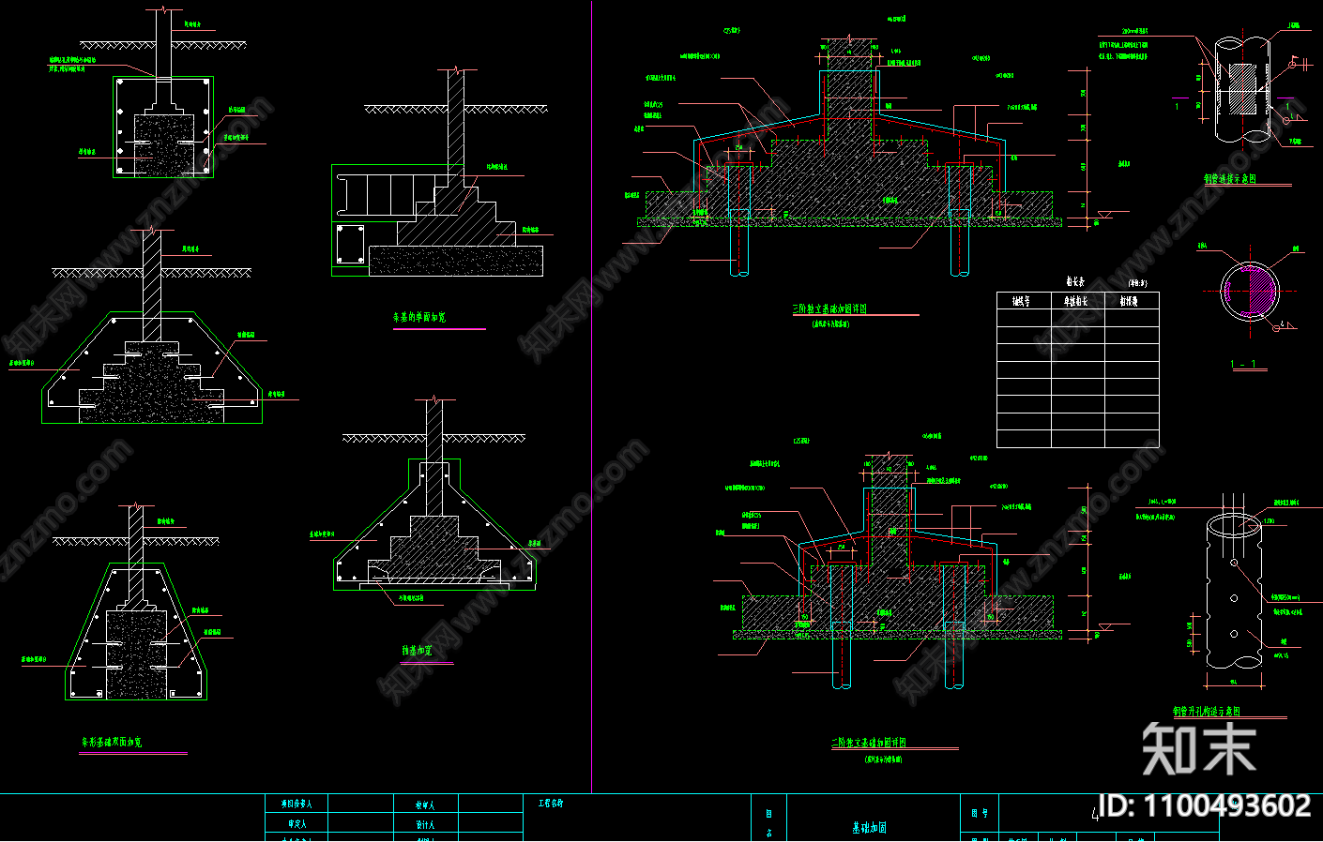
Task: Select the 设计人 title block cell
Action: point(425,824)
